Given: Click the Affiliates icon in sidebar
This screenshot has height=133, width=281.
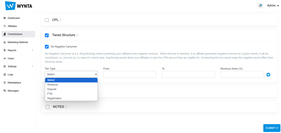Looking at the screenshot, I should [5, 26].
